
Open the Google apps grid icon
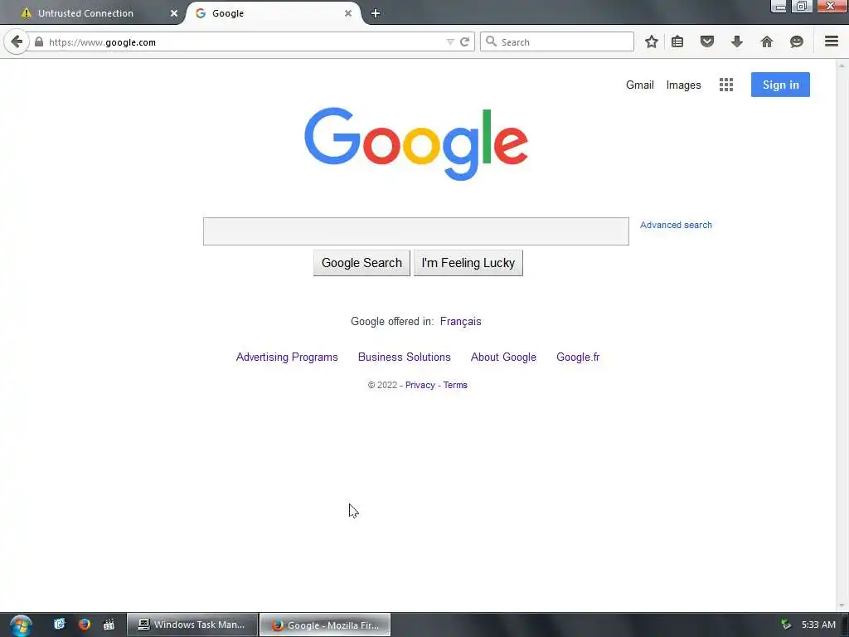726,85
